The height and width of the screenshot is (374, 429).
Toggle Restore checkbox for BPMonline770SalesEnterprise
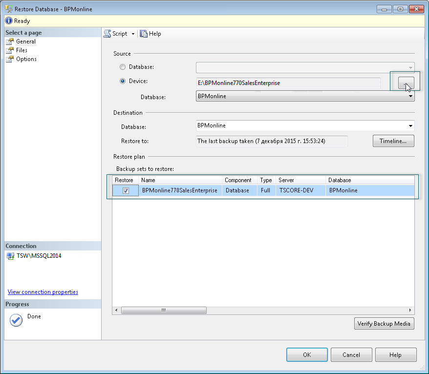click(126, 190)
